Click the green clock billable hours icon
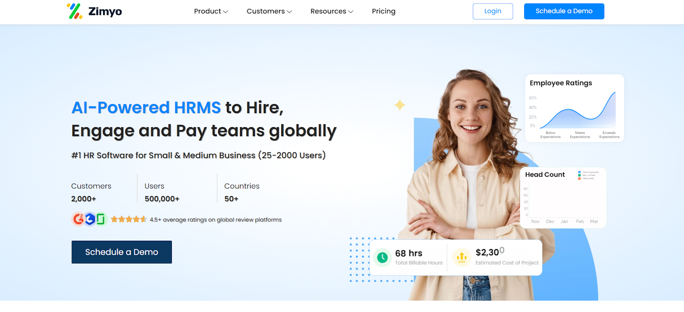684x312 pixels. point(382,257)
